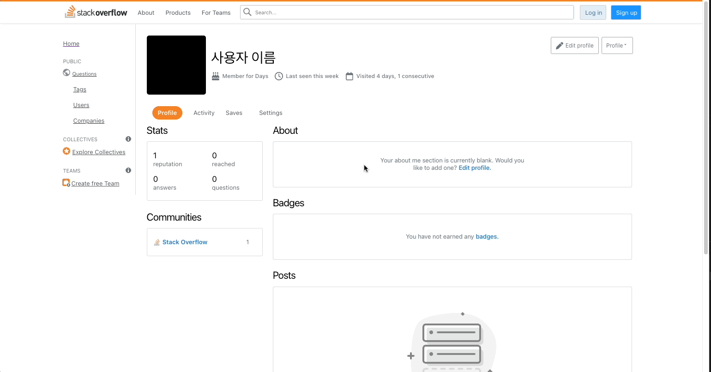Image resolution: width=711 pixels, height=372 pixels.
Task: Click the orange Explore Collectives star icon
Action: (x=66, y=151)
